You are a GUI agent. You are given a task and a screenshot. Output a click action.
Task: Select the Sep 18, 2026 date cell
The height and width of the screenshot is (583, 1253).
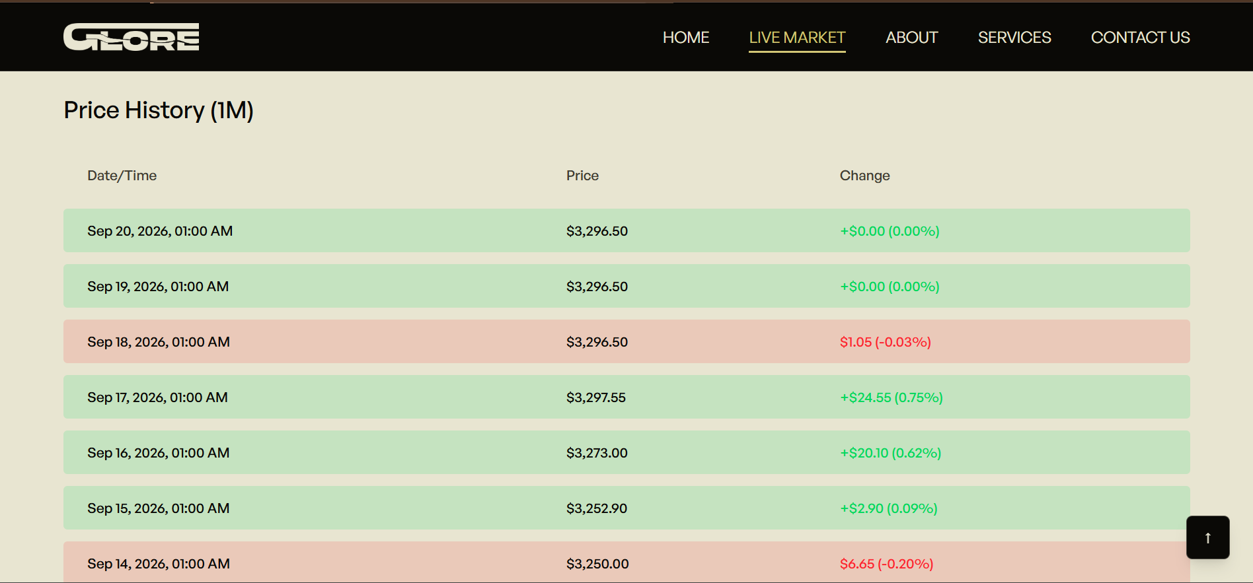point(159,342)
